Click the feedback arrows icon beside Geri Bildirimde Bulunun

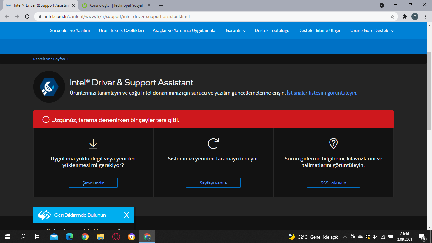point(44,215)
